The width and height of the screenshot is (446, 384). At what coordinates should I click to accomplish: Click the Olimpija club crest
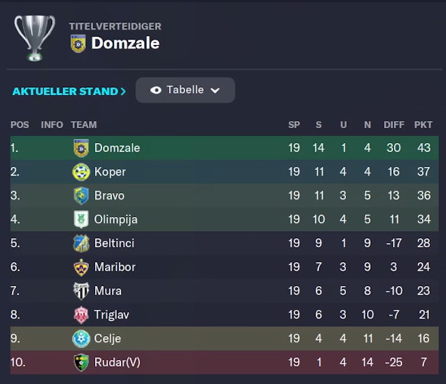click(82, 220)
